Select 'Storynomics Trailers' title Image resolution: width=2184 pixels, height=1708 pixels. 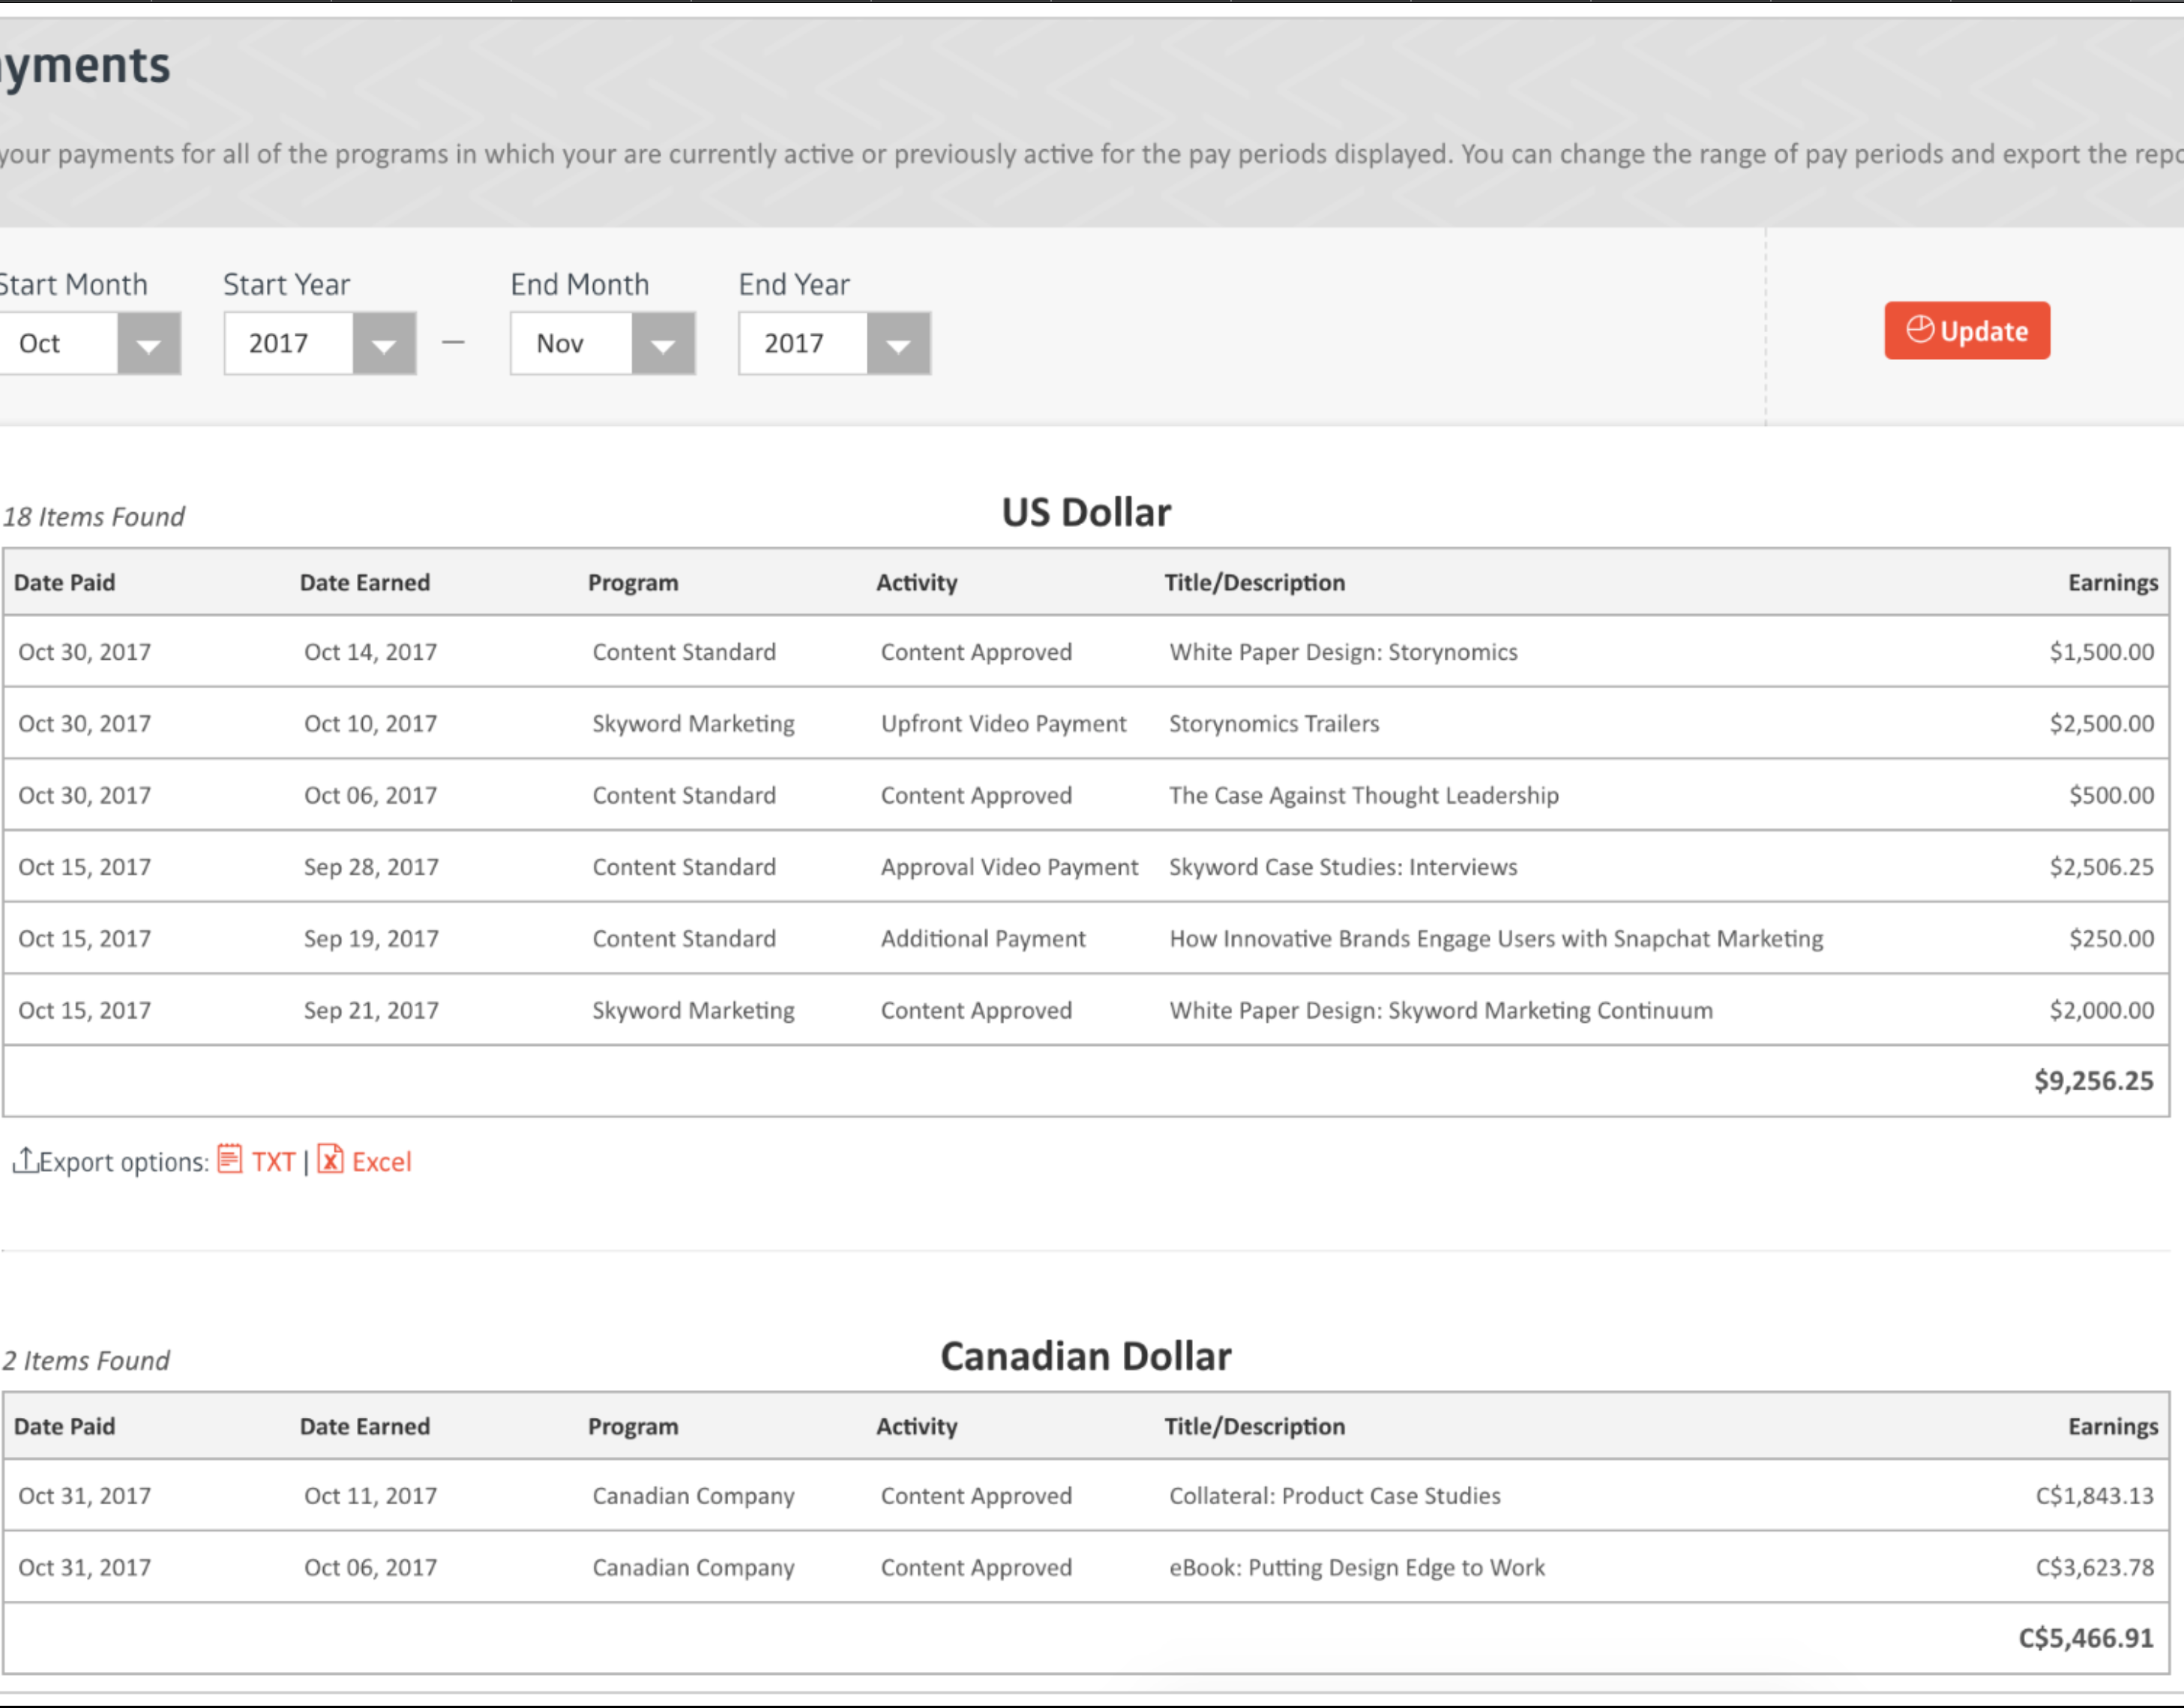(x=1274, y=724)
